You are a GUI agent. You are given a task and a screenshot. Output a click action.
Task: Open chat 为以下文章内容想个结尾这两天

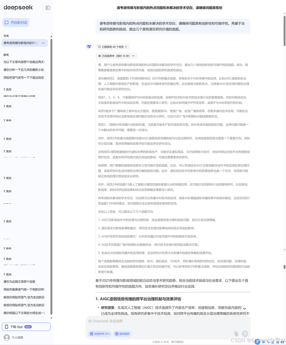click(x=24, y=62)
